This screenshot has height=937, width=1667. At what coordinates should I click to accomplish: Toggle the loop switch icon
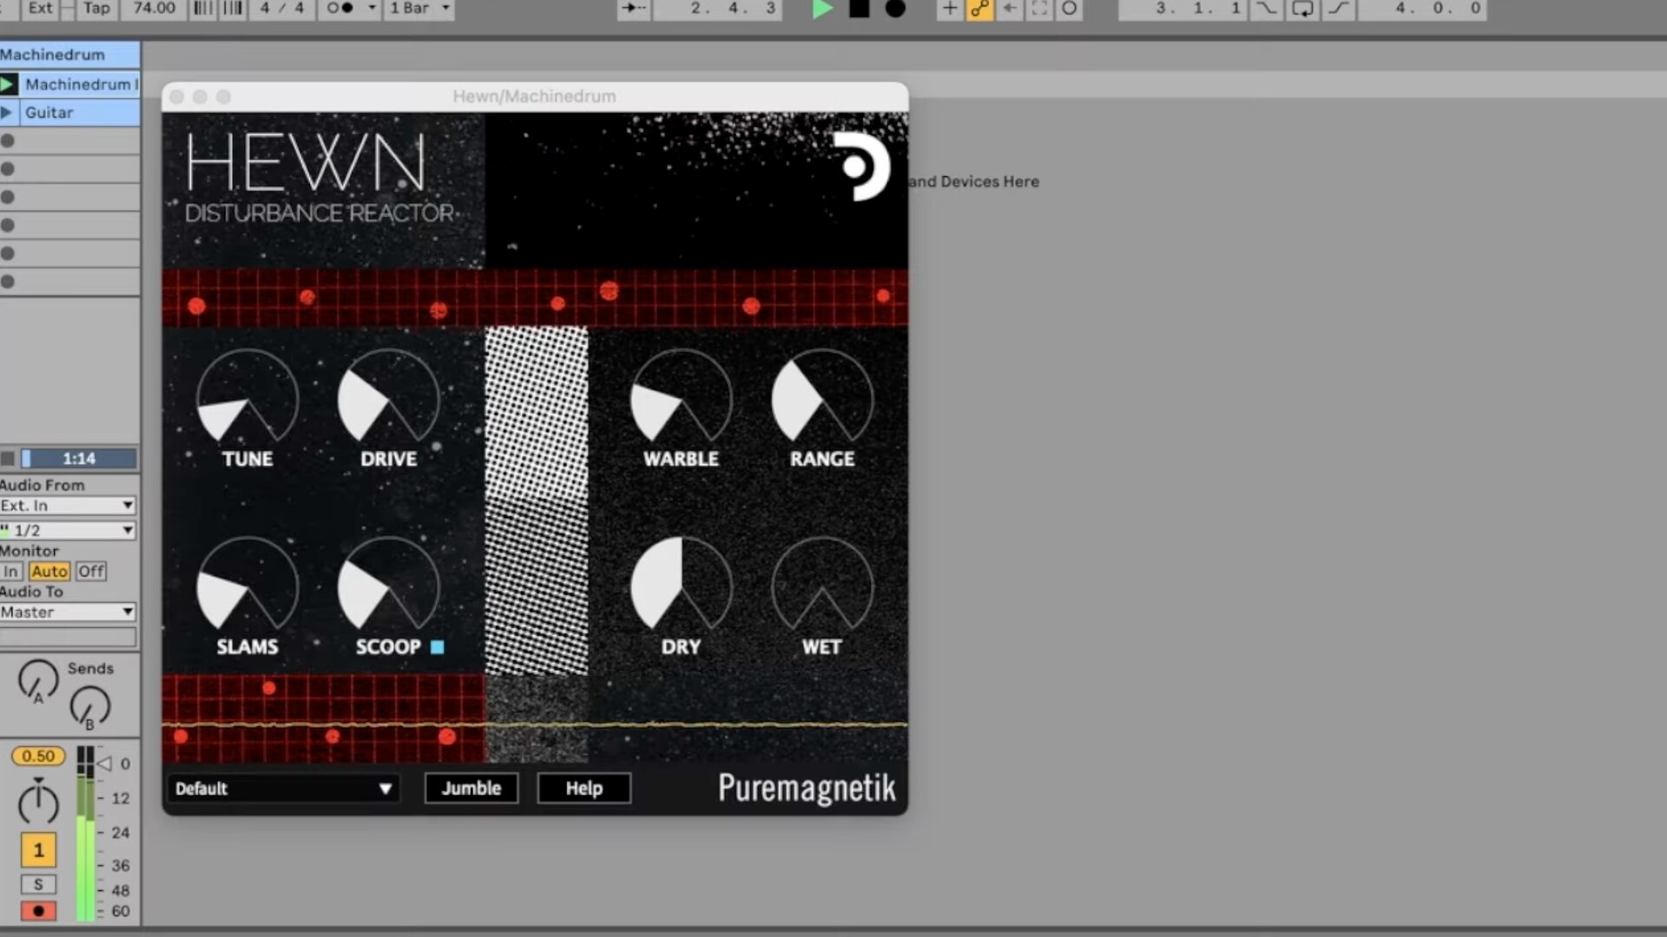click(x=1302, y=9)
